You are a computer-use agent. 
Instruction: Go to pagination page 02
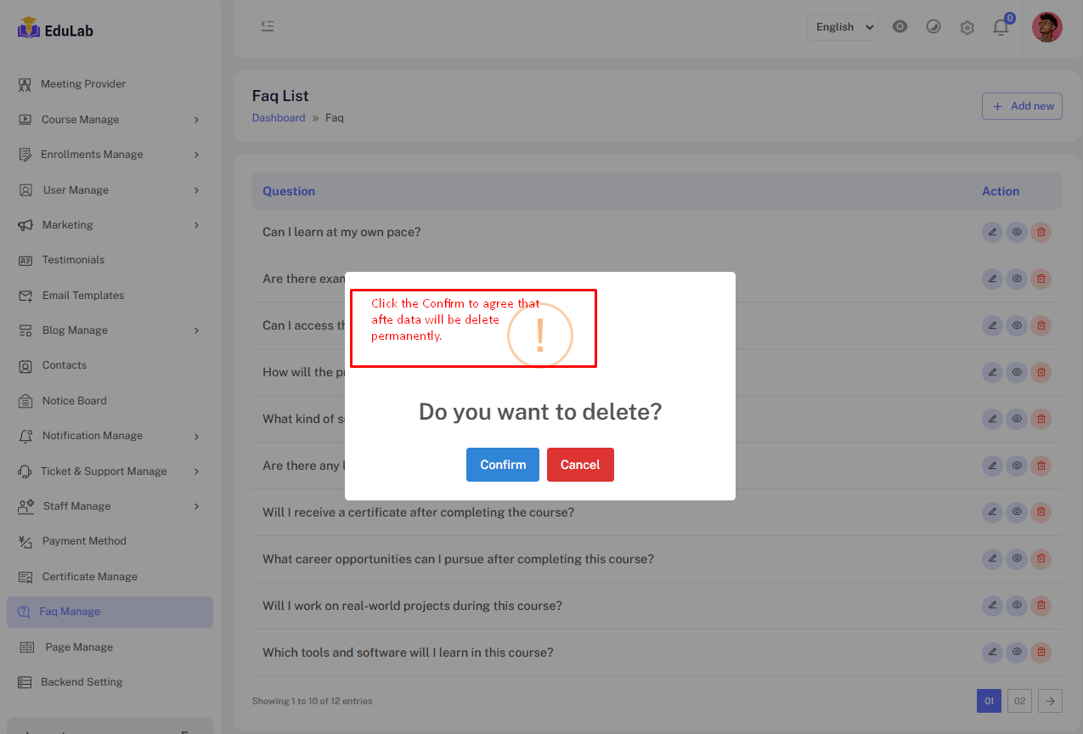(1019, 701)
